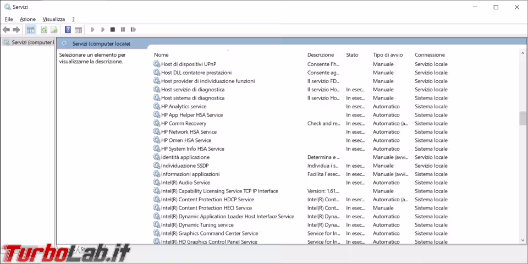Viewport: 528px width, 264px height.
Task: Select Host provider di individuazione funzioni
Action: (208, 81)
